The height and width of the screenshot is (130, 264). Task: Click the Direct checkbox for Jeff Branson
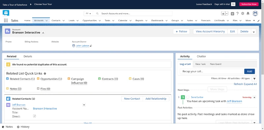pos(35,116)
